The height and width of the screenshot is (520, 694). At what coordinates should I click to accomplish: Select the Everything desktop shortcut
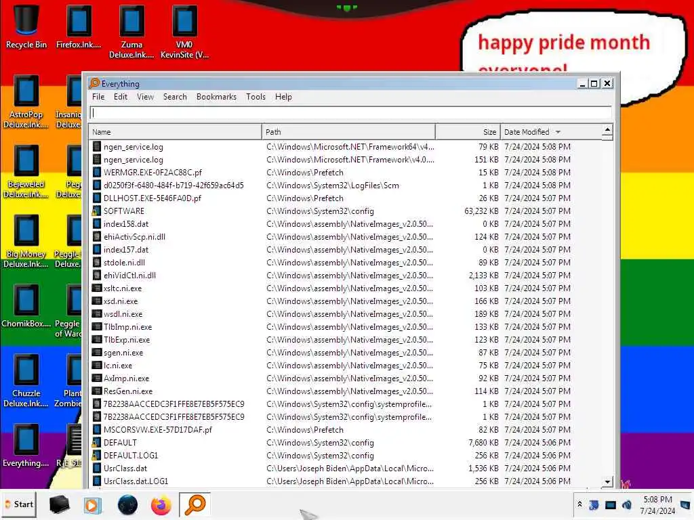[26, 446]
